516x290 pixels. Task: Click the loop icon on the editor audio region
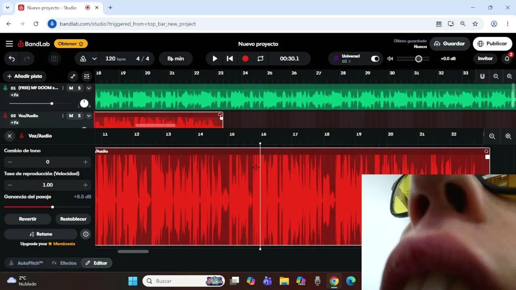(x=486, y=151)
